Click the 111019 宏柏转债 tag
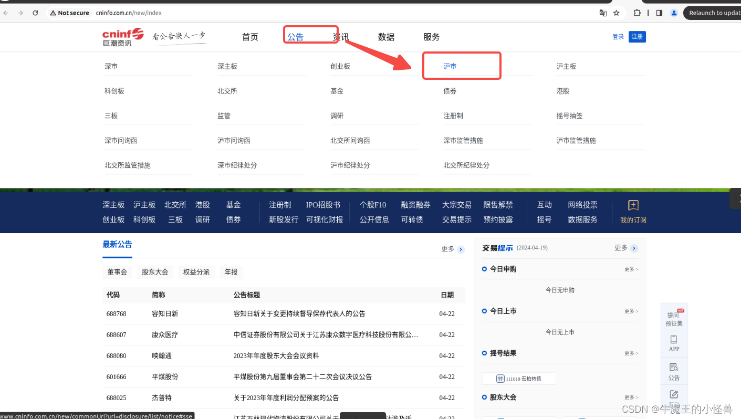 519,379
